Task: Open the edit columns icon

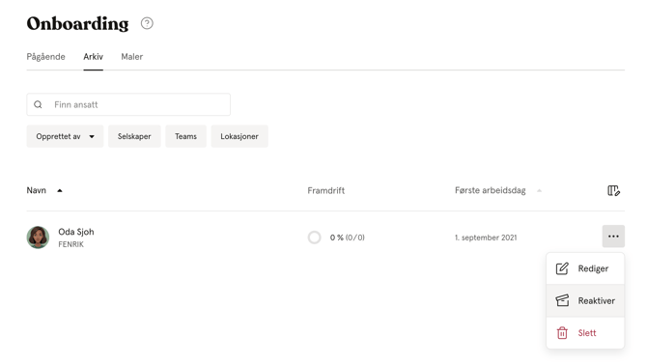Action: [613, 190]
